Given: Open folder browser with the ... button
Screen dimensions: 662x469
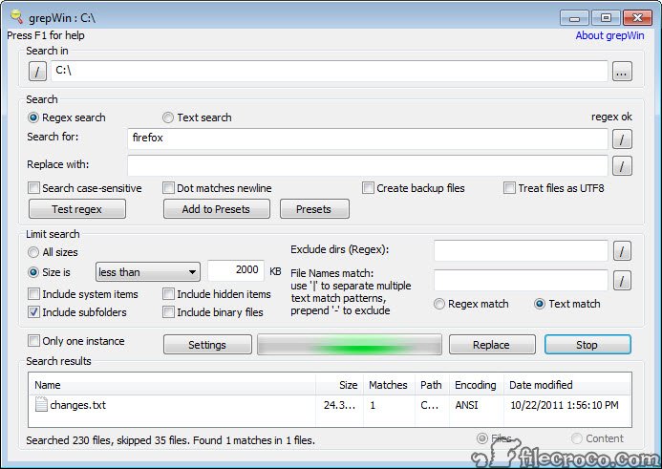Looking at the screenshot, I should tap(622, 71).
